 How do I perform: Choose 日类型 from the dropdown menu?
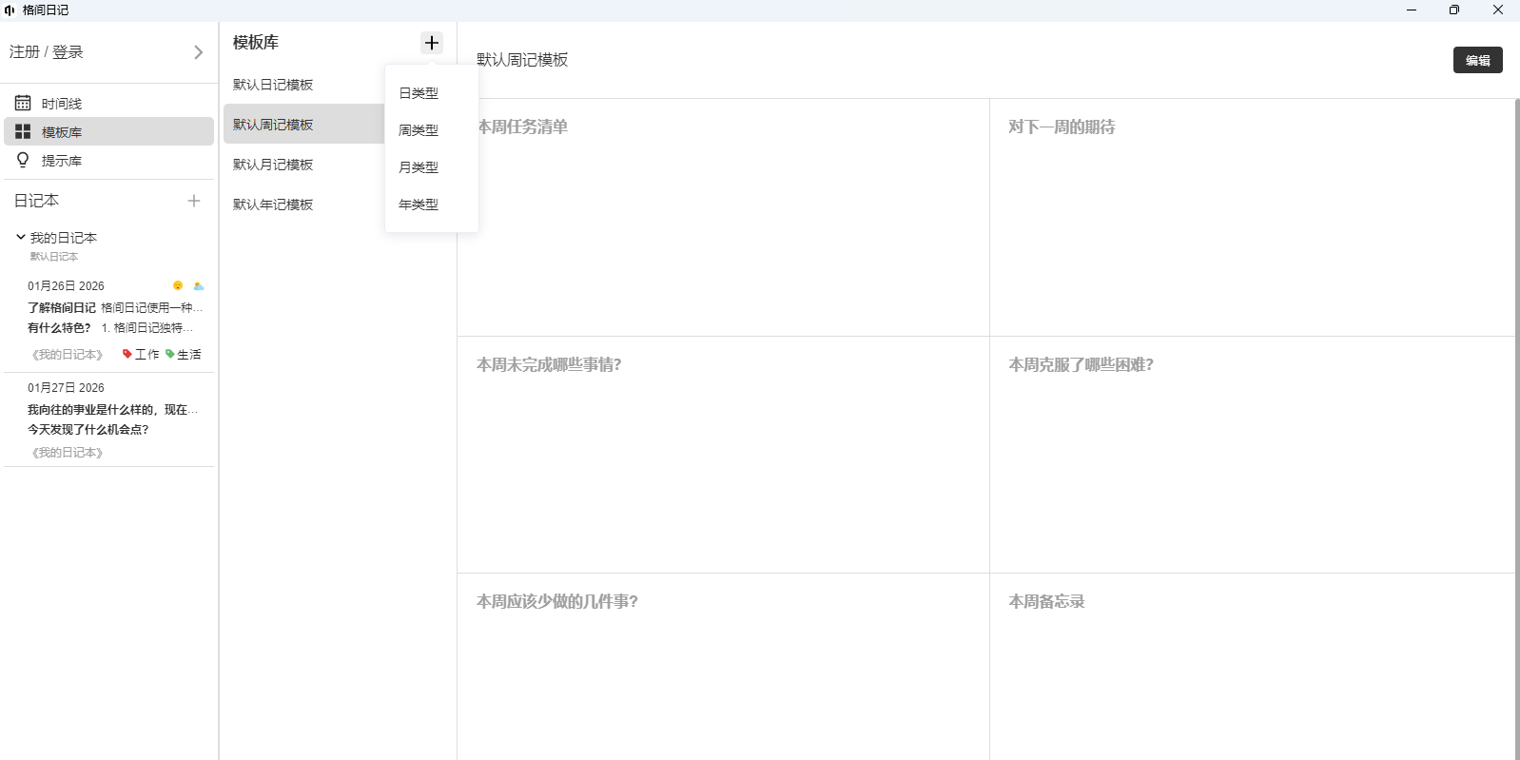(x=419, y=93)
